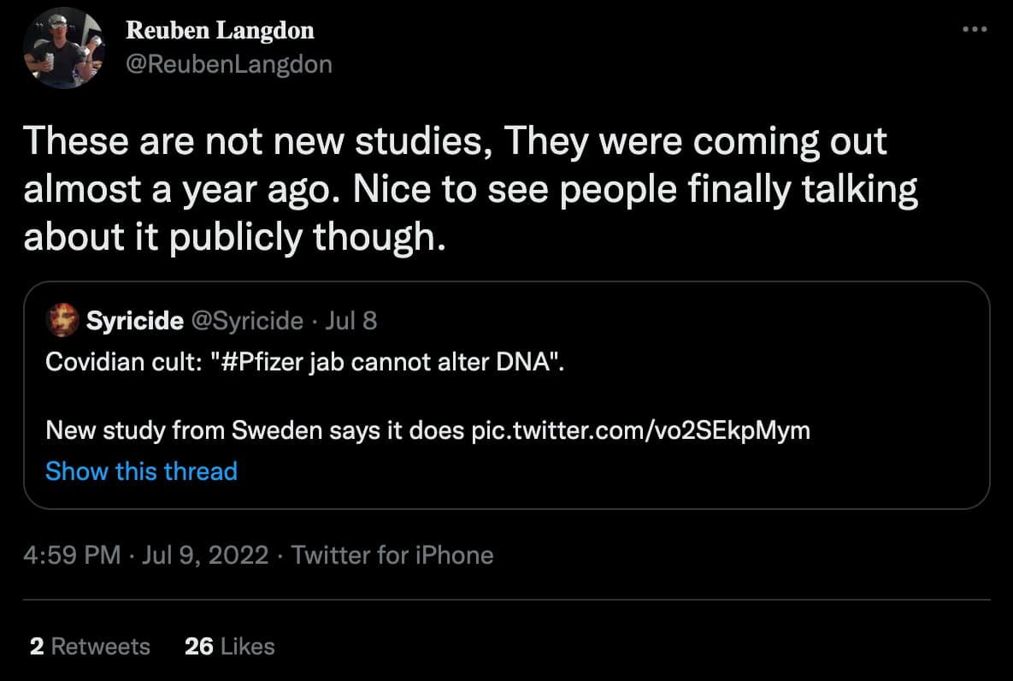The image size is (1013, 681).
Task: Click the Syricide avatar in quoted tweet
Action: pyautogui.click(x=62, y=320)
